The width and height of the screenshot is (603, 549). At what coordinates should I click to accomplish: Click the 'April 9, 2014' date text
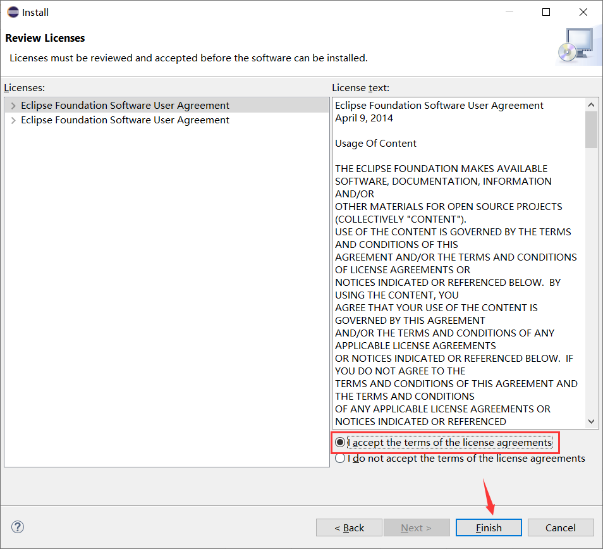(364, 118)
